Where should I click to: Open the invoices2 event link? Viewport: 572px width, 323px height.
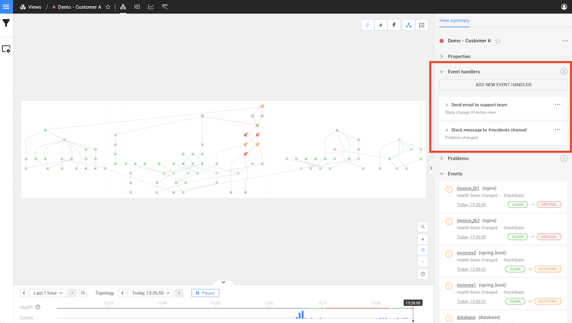(x=466, y=253)
